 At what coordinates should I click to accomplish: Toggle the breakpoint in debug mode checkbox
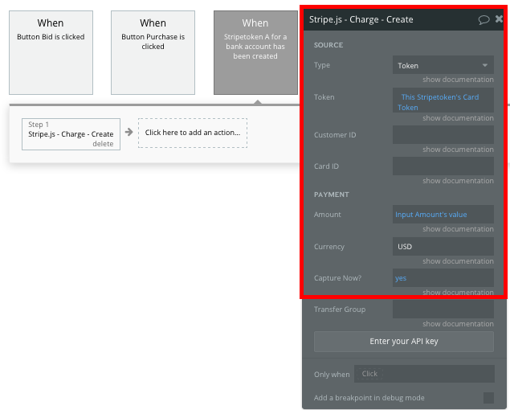(x=488, y=398)
